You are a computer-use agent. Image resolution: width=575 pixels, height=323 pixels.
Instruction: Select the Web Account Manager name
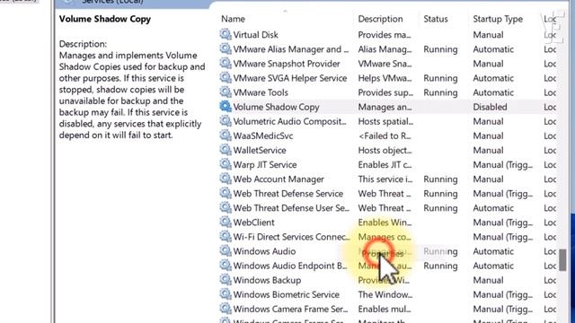pos(279,179)
